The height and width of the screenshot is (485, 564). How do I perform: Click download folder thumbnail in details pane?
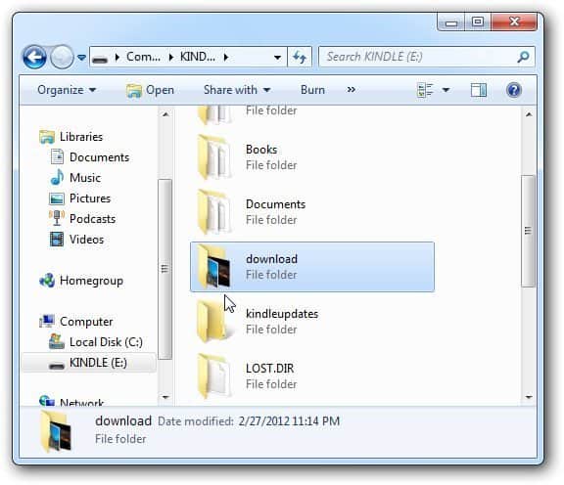click(x=57, y=431)
